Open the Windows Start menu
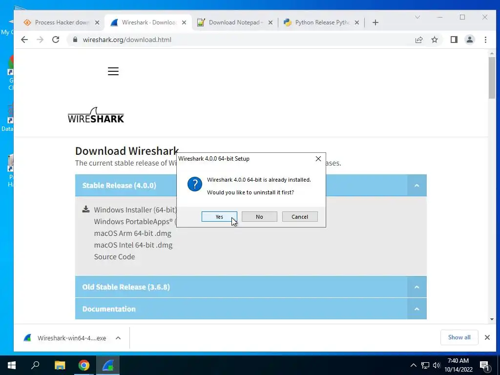The height and width of the screenshot is (375, 500). pyautogui.click(x=12, y=365)
